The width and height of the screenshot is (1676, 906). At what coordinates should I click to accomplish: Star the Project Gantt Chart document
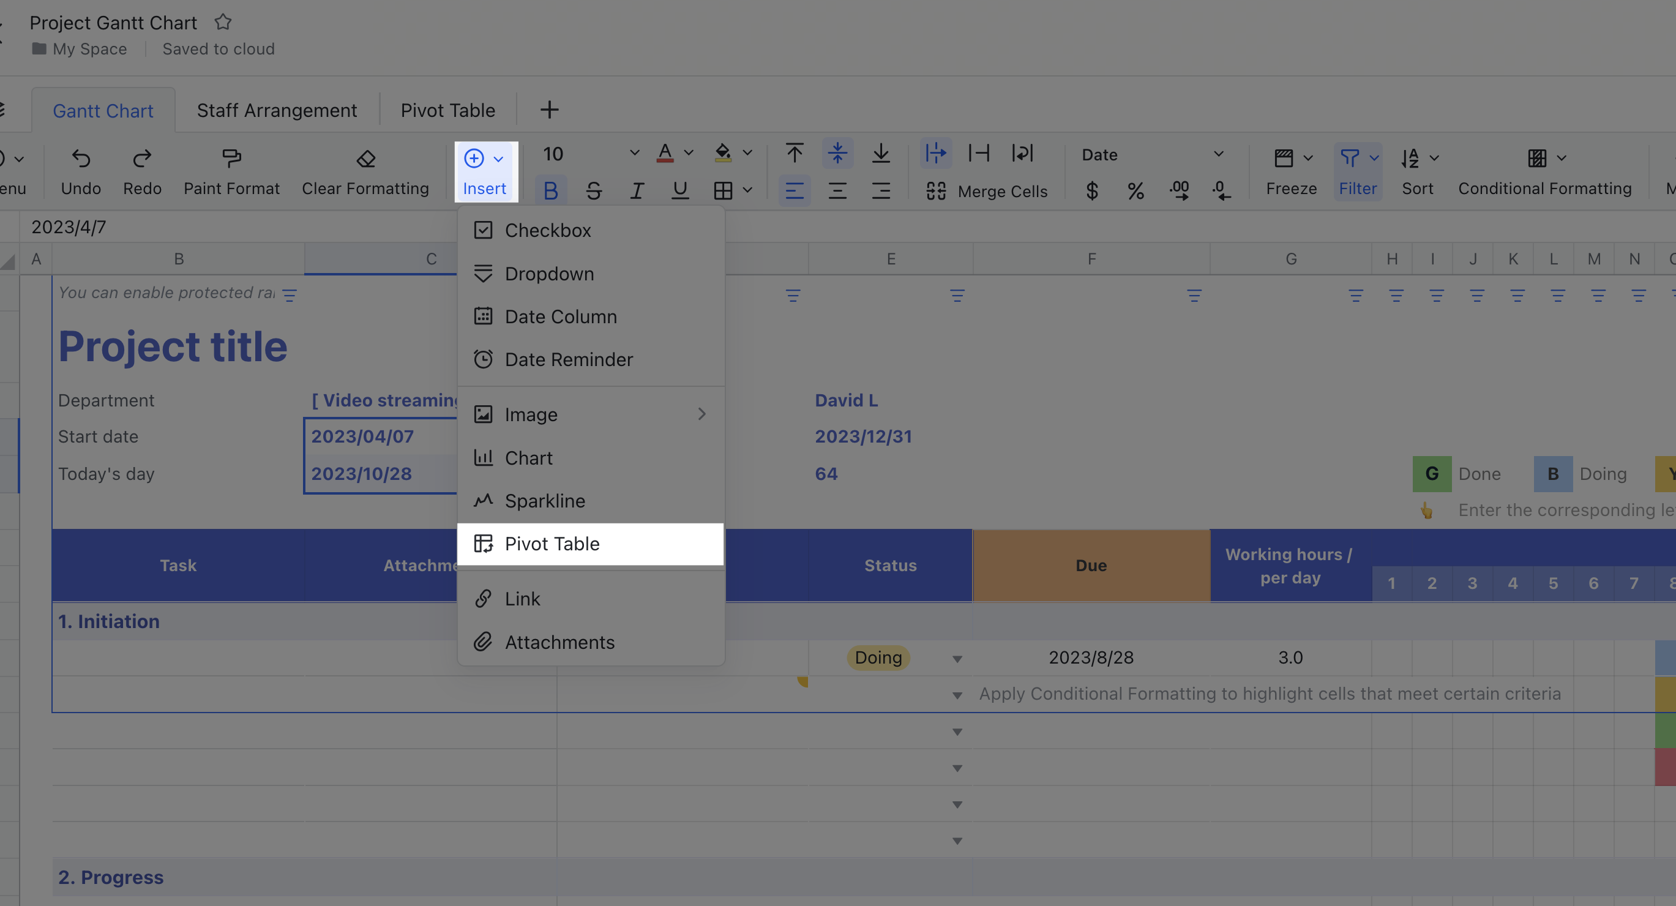(x=223, y=21)
